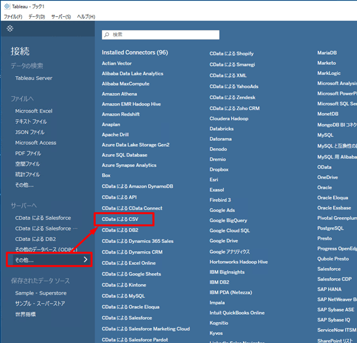Select Amazon Redshift connector
This screenshot has width=357, height=343.
pos(121,114)
